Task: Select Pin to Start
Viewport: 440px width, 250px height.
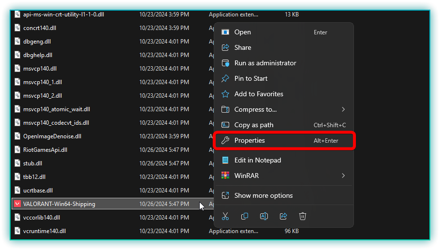Action: point(283,78)
